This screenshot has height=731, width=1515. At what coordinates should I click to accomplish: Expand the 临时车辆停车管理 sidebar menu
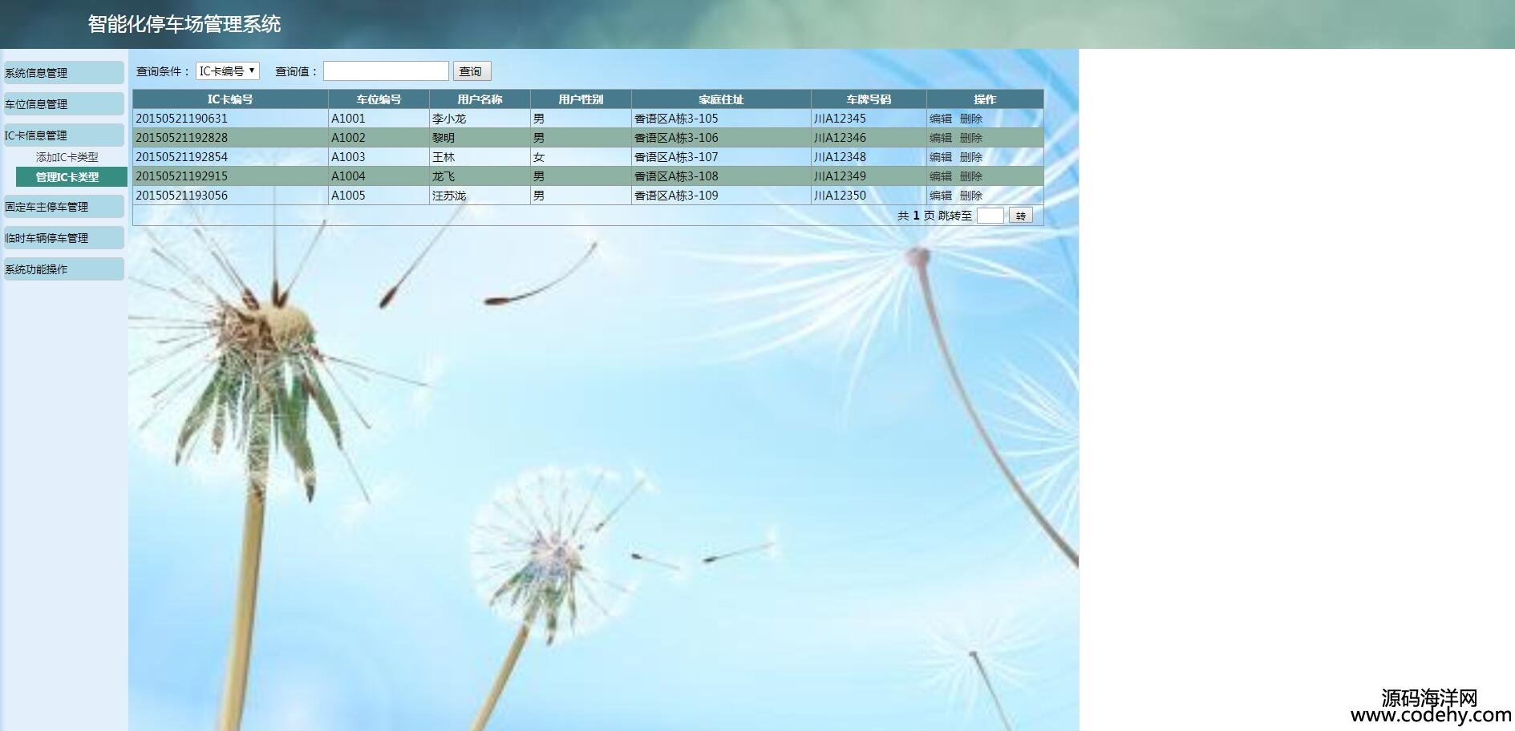(63, 238)
